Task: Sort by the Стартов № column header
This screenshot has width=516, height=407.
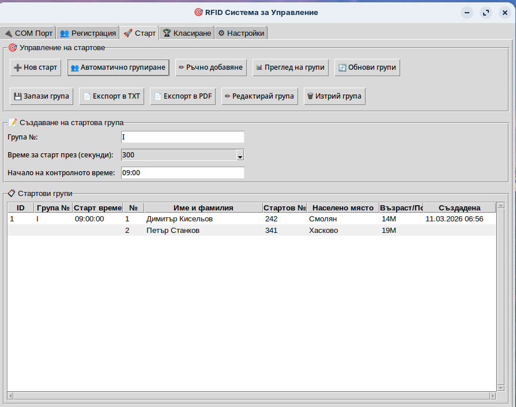Action: click(x=284, y=208)
